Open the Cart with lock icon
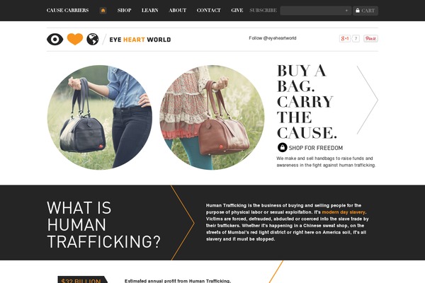 click(x=365, y=11)
